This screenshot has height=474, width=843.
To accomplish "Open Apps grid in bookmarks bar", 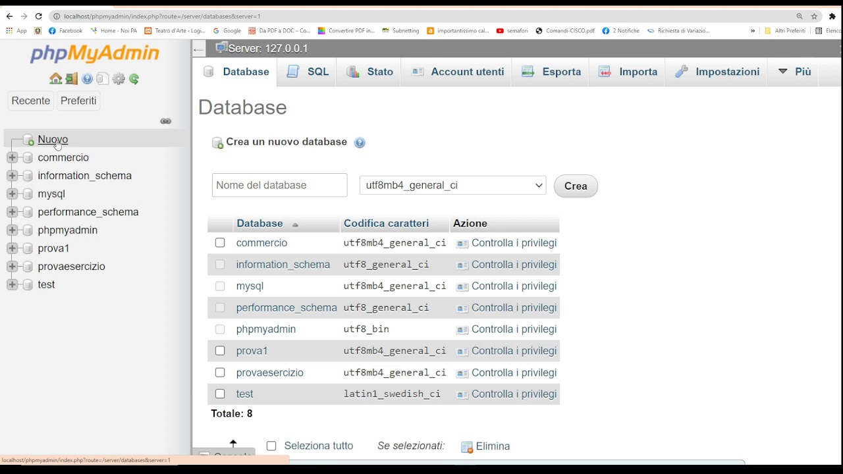I will (x=16, y=30).
